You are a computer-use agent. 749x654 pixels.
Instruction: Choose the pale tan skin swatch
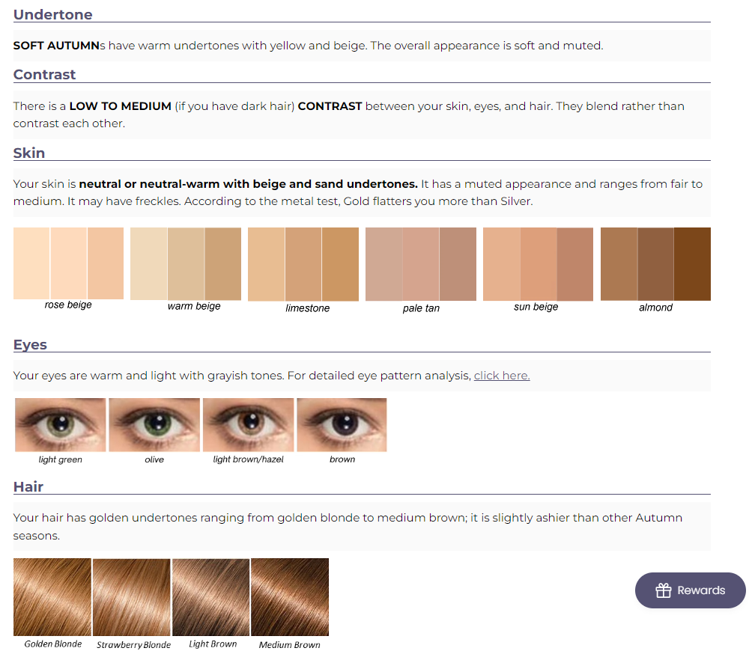421,264
